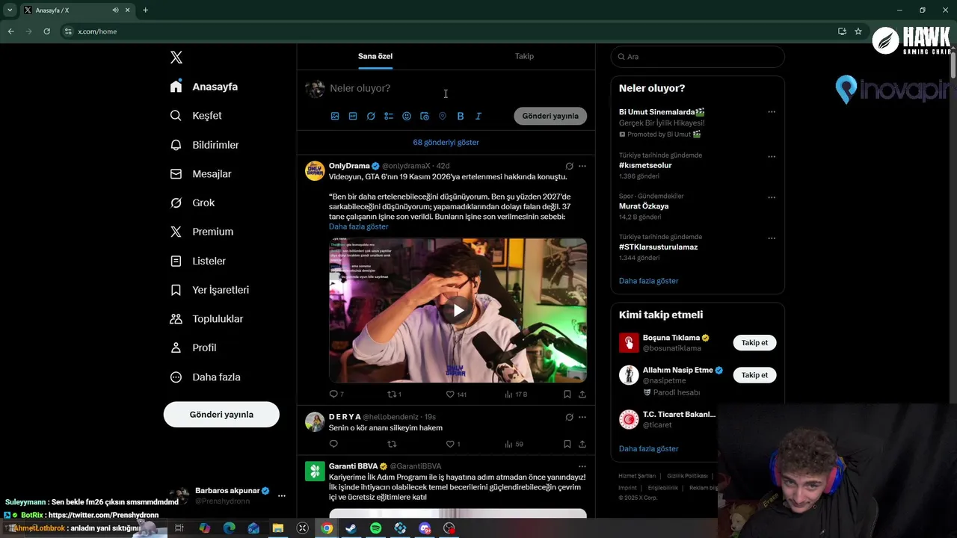Repost the OnlyDrama post
Viewport: 957px width, 538px height.
click(394, 395)
